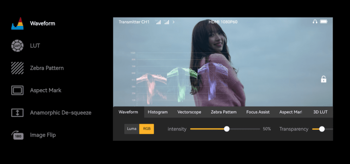Switch waveform mode to Luma
Viewport: 350px width, 164px height.
click(132, 129)
